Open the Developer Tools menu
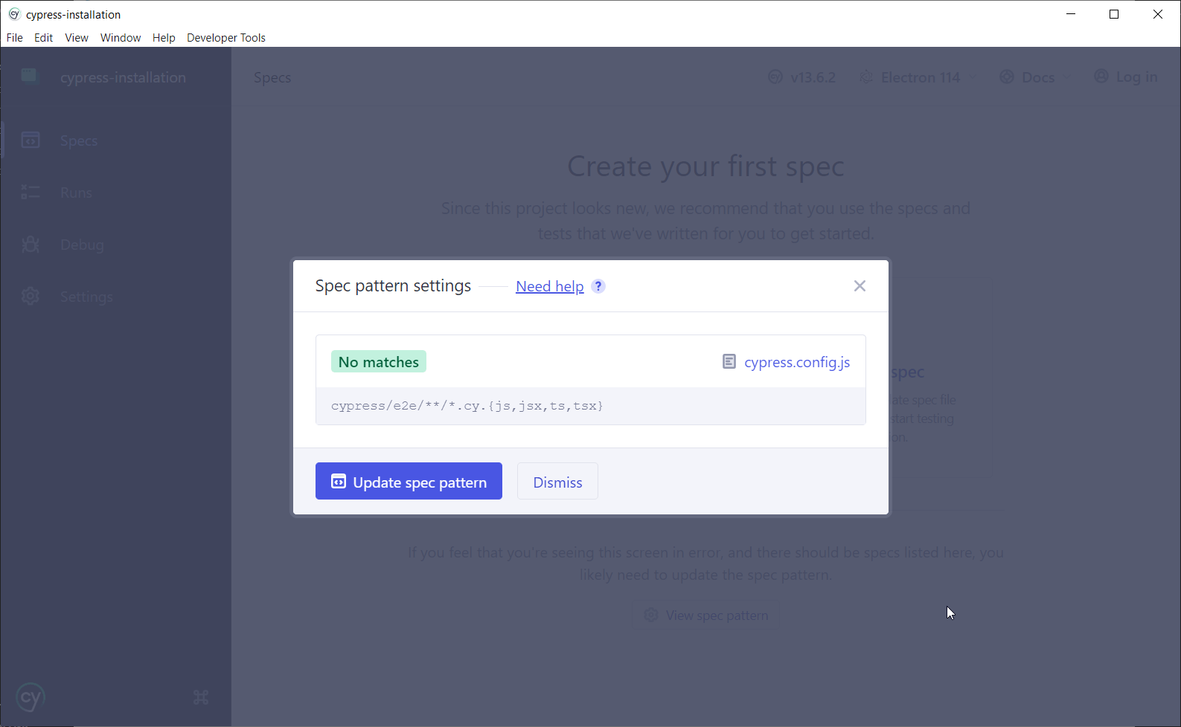The image size is (1181, 727). click(226, 38)
